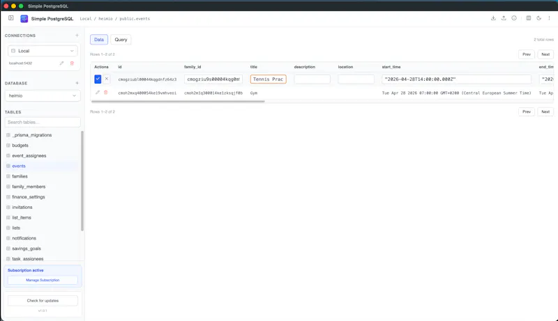Click the start_time column header
Viewport: 558px width, 321px height.
click(391, 67)
